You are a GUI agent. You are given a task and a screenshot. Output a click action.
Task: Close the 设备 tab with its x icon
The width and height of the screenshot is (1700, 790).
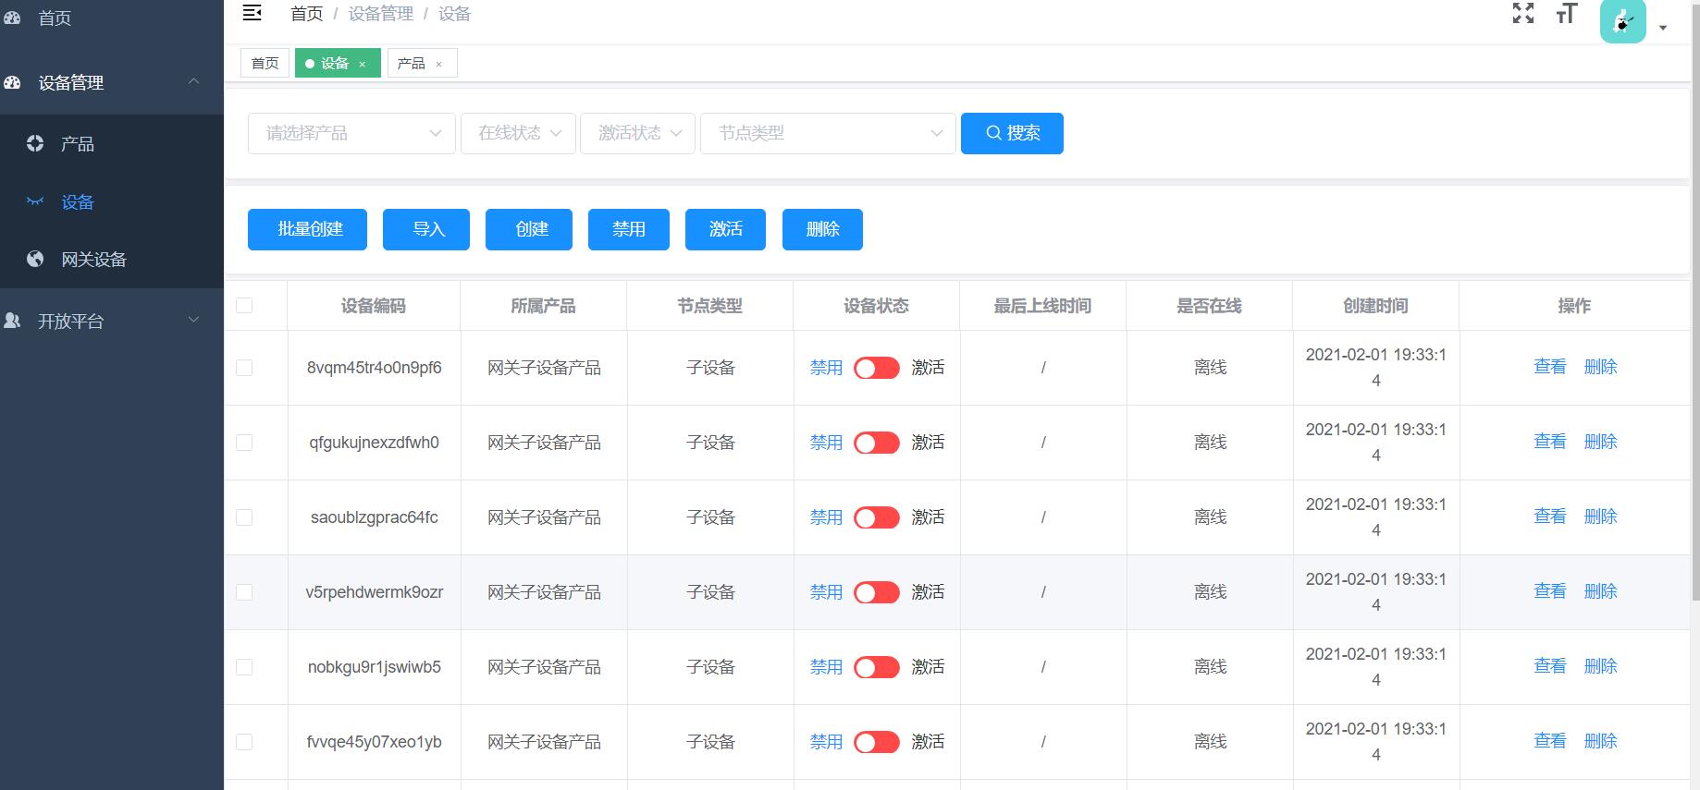tap(363, 64)
